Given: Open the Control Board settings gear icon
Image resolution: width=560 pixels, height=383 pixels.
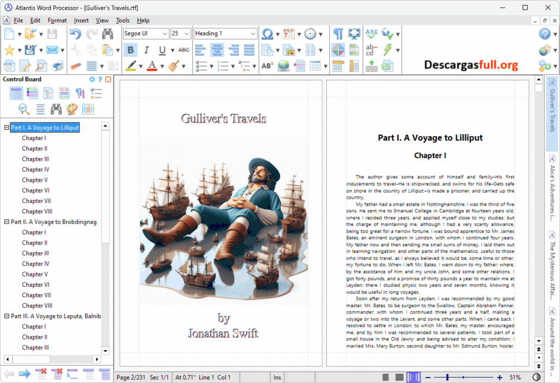Looking at the screenshot, I should (x=92, y=79).
